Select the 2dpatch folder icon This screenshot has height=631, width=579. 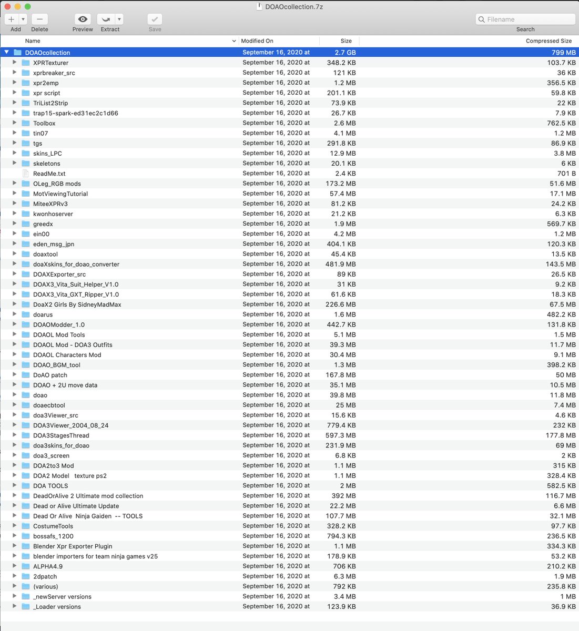pyautogui.click(x=26, y=576)
